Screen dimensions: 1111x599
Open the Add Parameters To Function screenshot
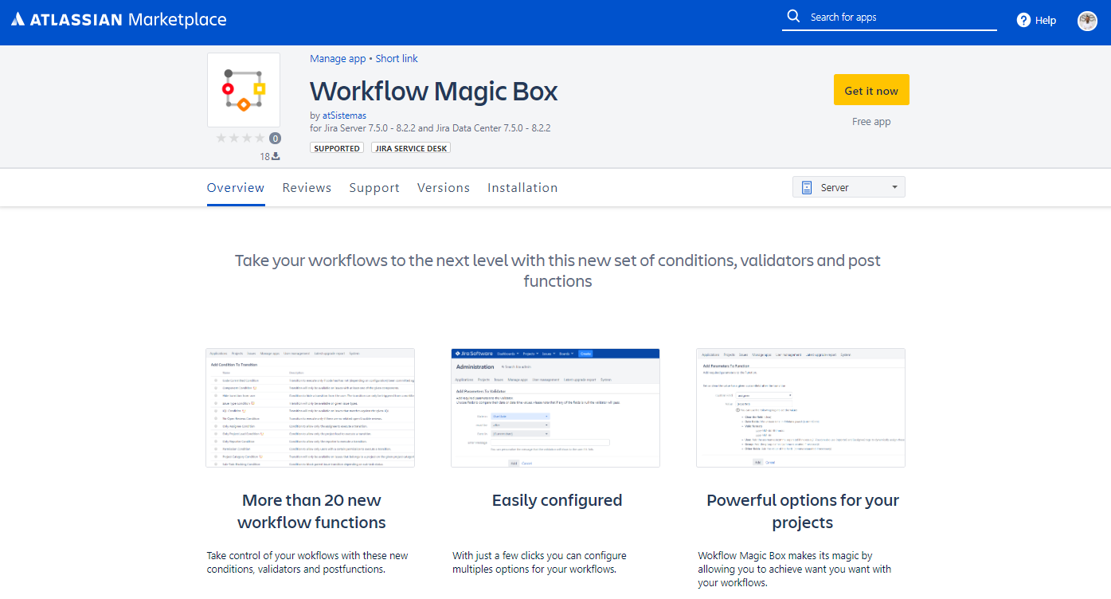click(801, 407)
